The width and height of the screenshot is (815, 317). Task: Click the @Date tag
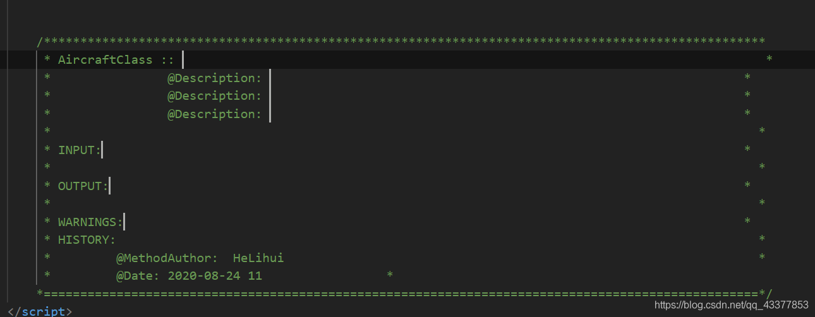(x=139, y=276)
